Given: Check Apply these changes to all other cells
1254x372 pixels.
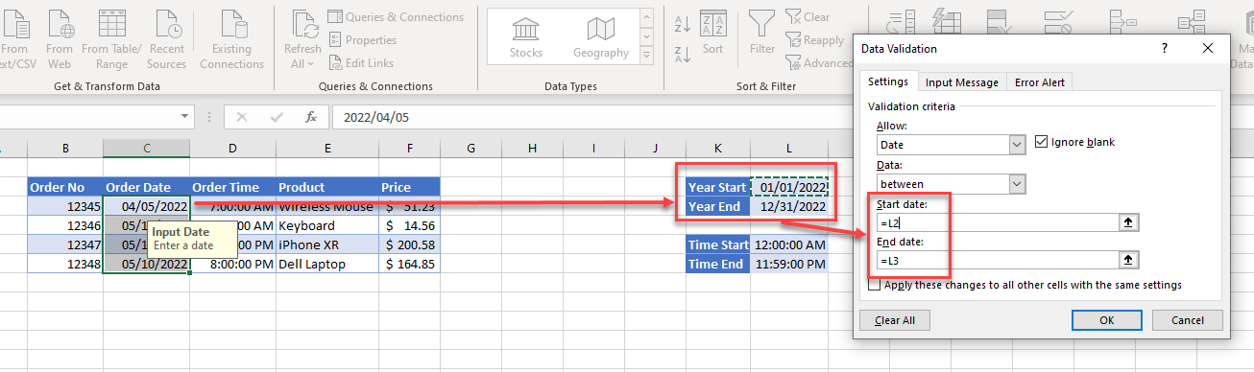Looking at the screenshot, I should coord(874,285).
